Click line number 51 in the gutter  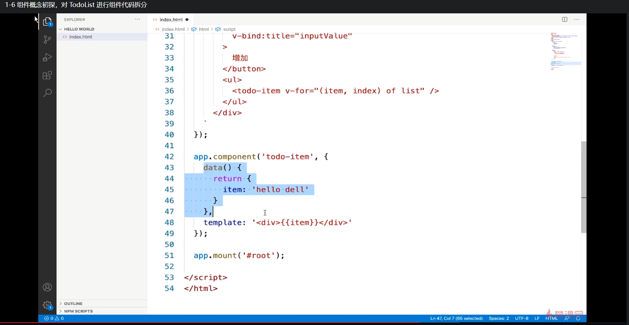tap(169, 255)
